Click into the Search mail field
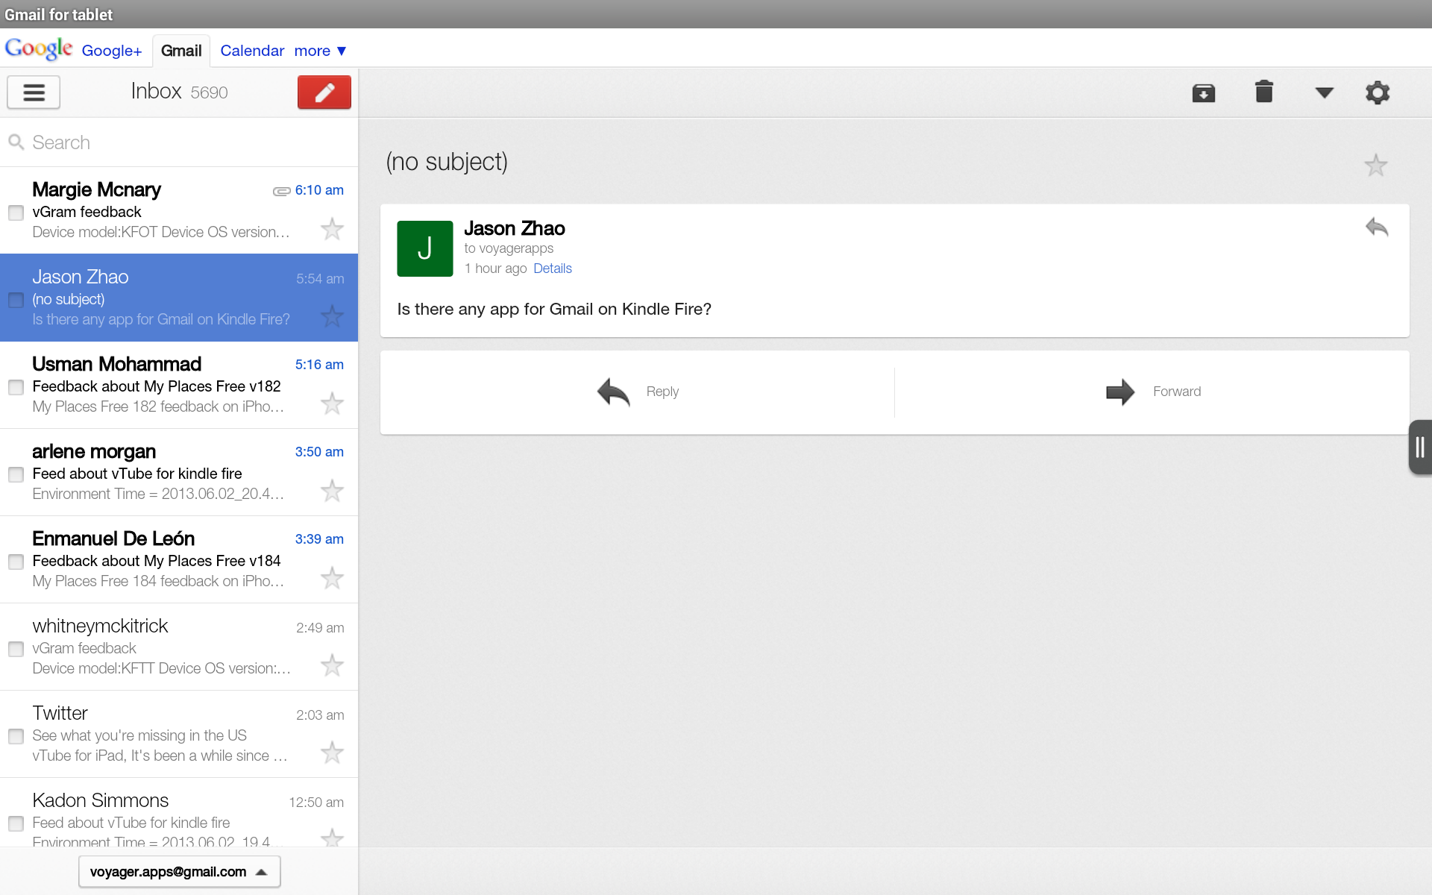The image size is (1432, 895). [x=179, y=142]
